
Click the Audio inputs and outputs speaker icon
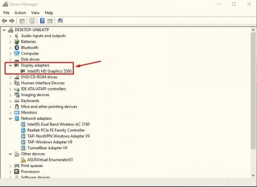tap(17, 36)
